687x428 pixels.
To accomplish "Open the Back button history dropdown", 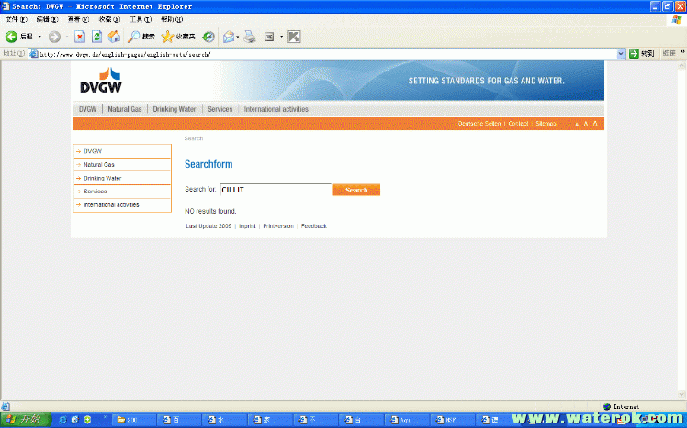I will (39, 37).
